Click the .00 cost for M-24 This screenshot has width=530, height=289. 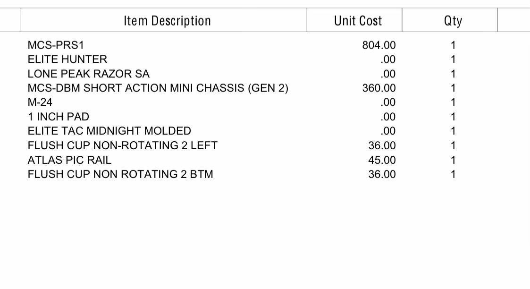pos(388,102)
